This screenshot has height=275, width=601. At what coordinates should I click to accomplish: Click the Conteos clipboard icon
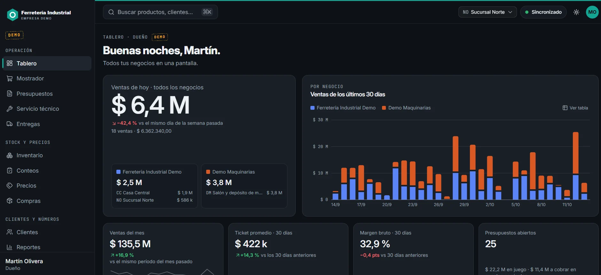[10, 170]
